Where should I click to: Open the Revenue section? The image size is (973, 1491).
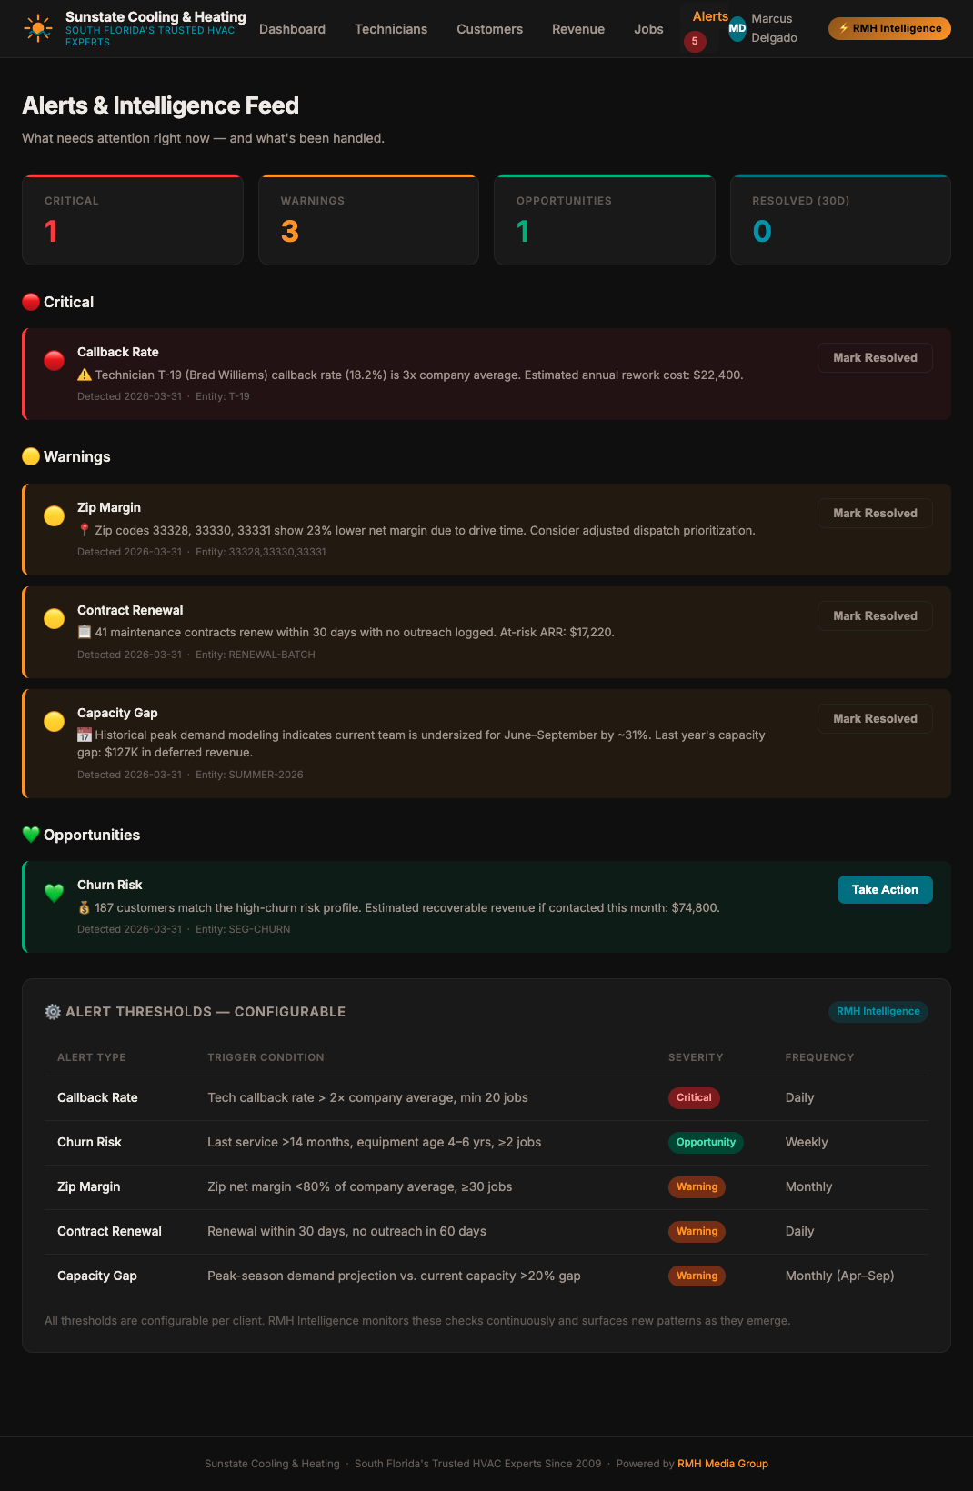click(577, 29)
